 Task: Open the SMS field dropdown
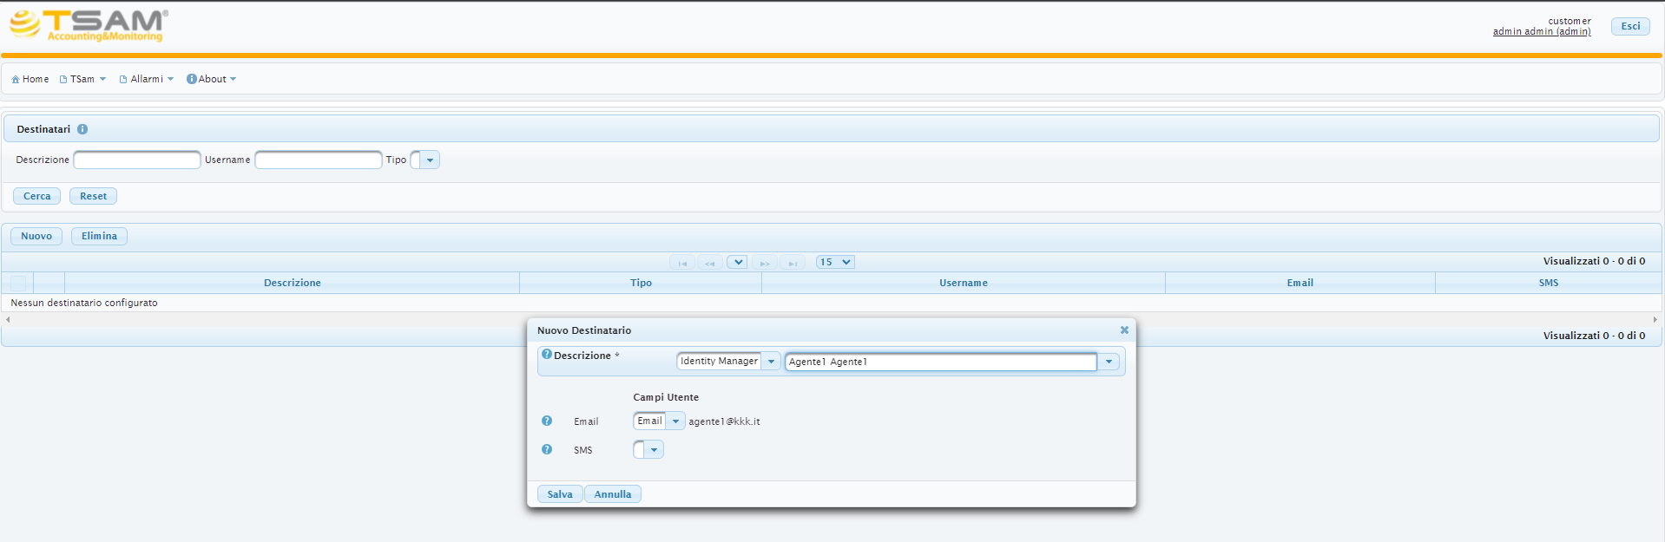pyautogui.click(x=654, y=449)
